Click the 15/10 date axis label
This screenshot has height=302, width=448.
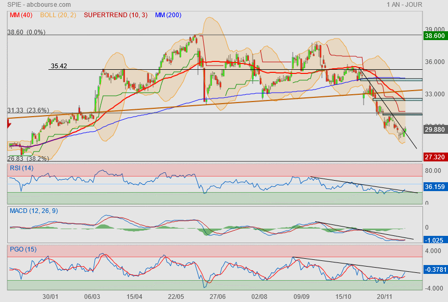[x=343, y=297]
